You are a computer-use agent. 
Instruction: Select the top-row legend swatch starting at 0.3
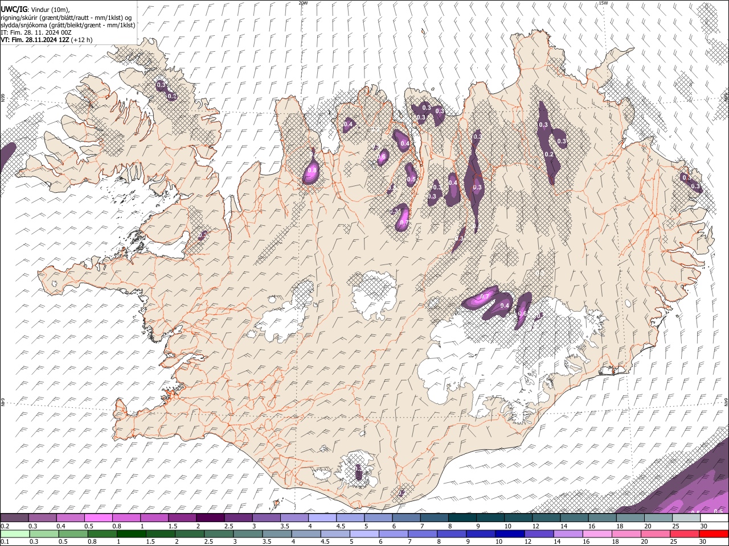tap(42, 518)
